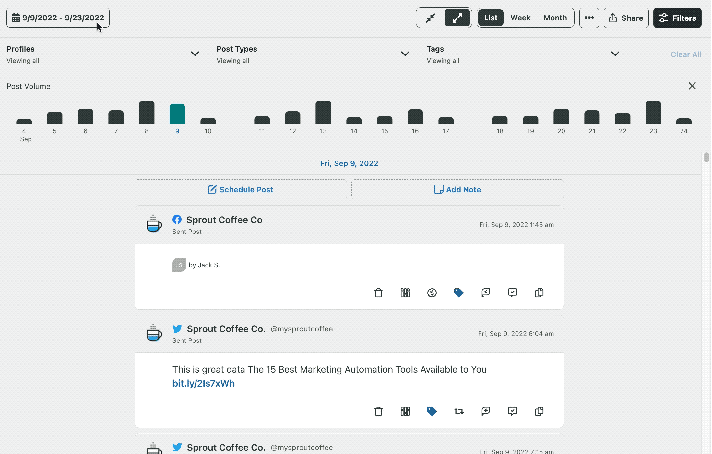This screenshot has width=712, height=454.
Task: Select the day 6 bar in Post Volume
Action: coord(86,116)
